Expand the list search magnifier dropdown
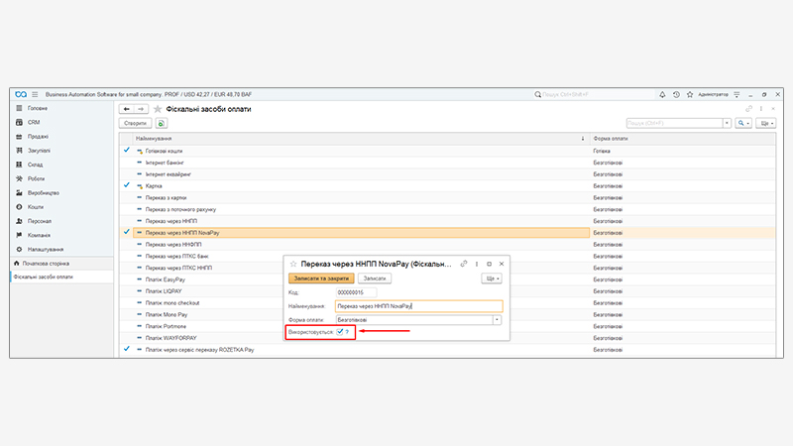The image size is (793, 446). (x=742, y=123)
